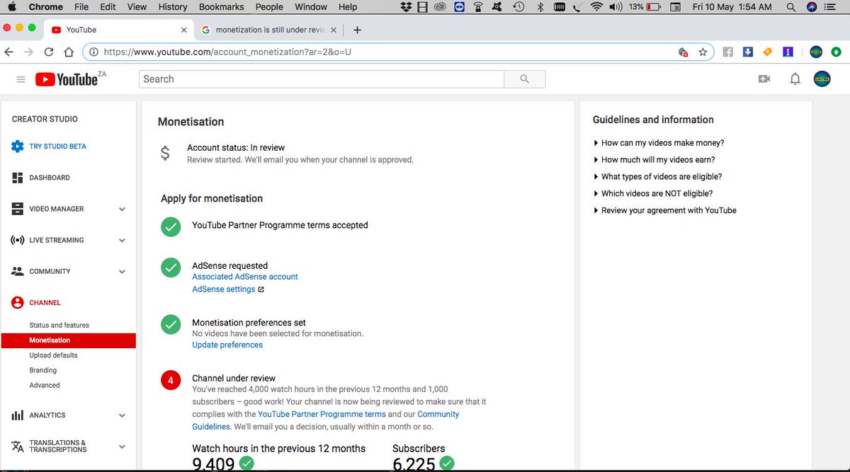The height and width of the screenshot is (472, 850).
Task: Open a new browser tab with plus
Action: click(357, 30)
